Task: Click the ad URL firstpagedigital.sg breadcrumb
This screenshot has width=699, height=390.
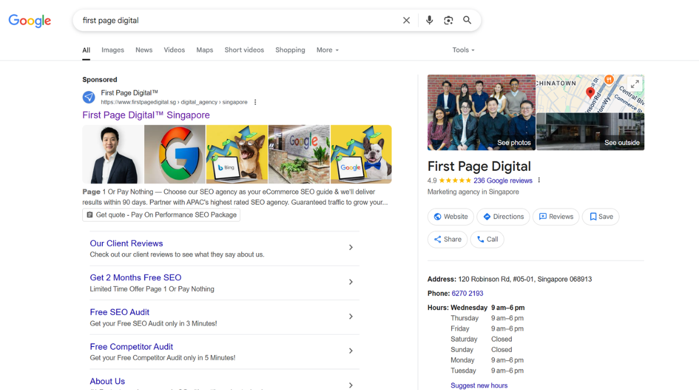Action: [174, 102]
